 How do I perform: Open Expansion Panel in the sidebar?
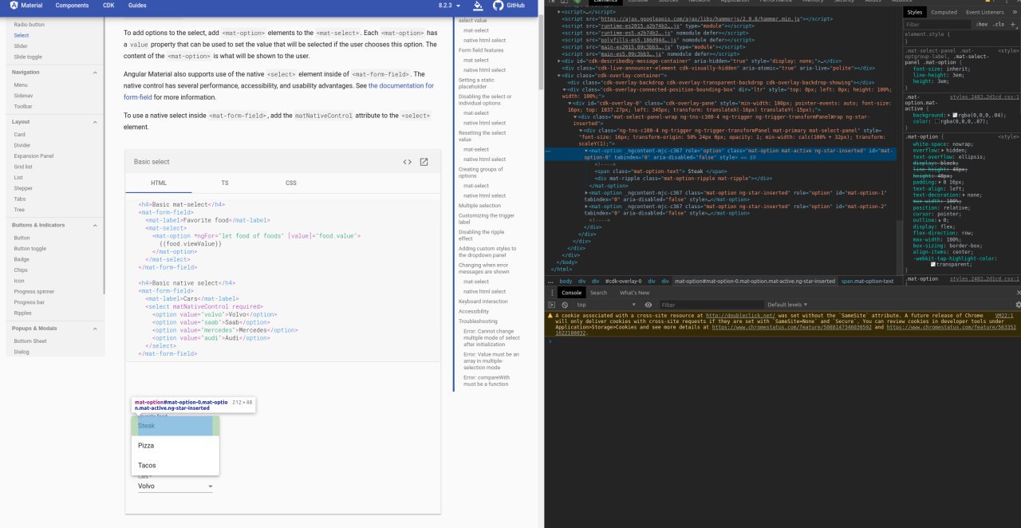[x=34, y=156]
